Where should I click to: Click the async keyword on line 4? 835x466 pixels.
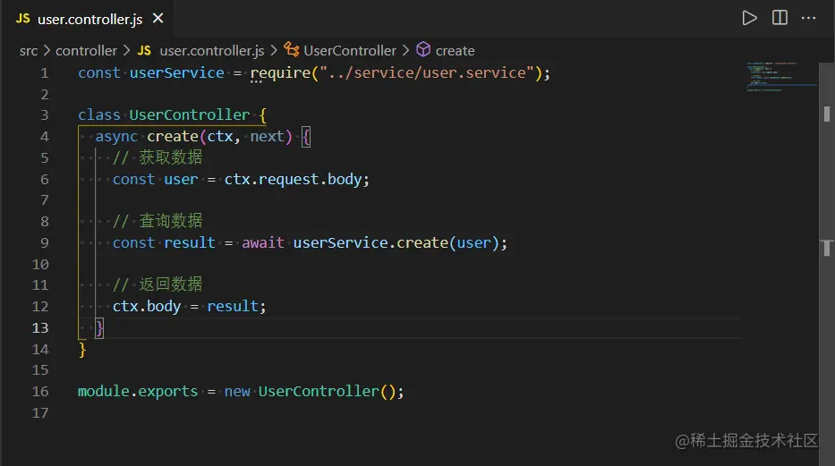[116, 137]
